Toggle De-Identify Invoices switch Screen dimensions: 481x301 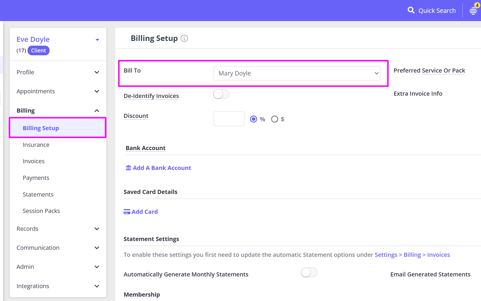(221, 94)
